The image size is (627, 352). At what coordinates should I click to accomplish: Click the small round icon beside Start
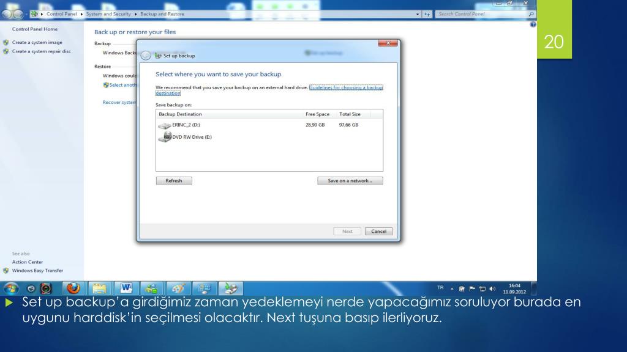[31, 288]
